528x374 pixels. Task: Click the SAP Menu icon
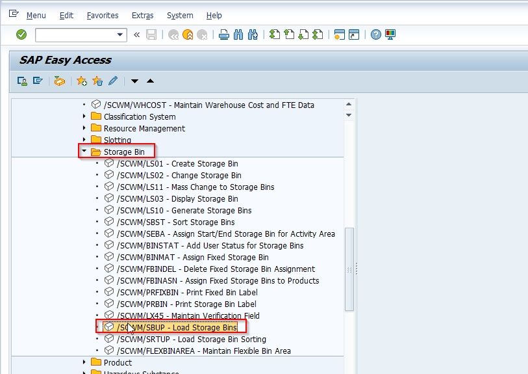(38, 81)
